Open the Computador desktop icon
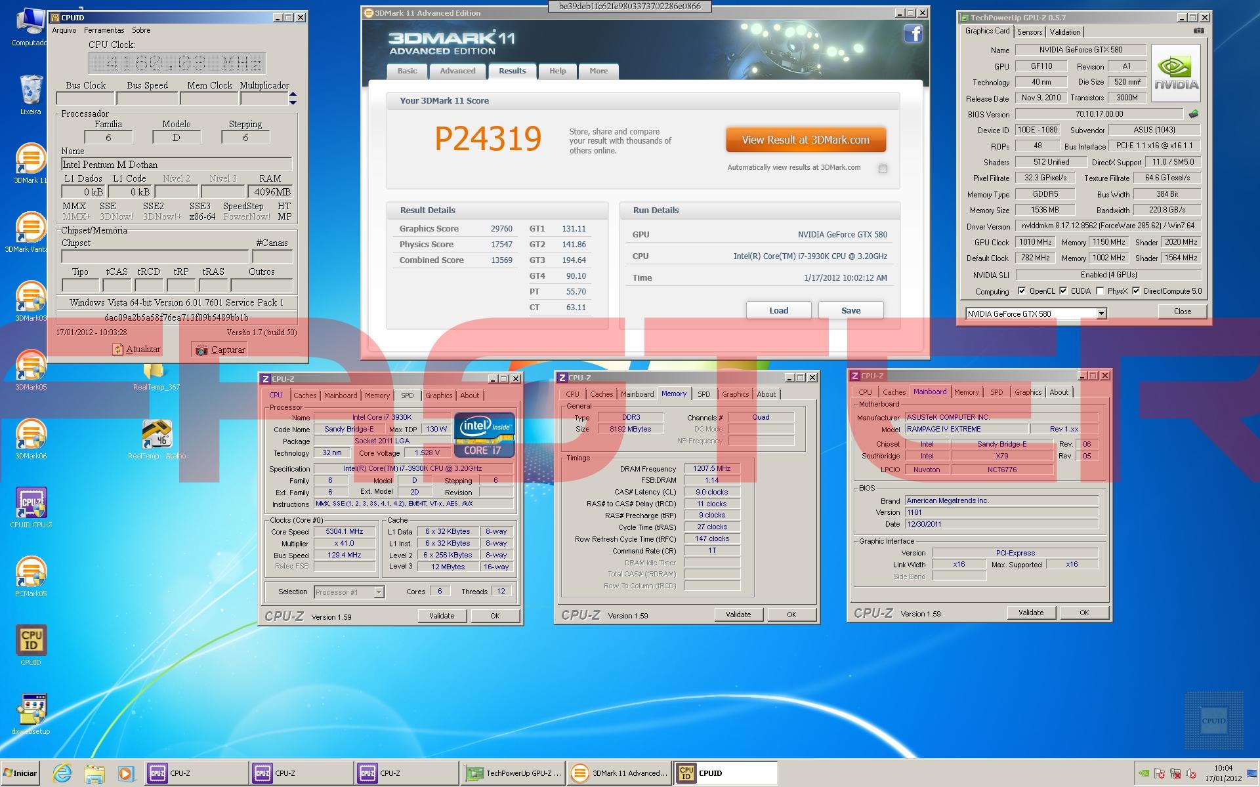 (x=30, y=26)
